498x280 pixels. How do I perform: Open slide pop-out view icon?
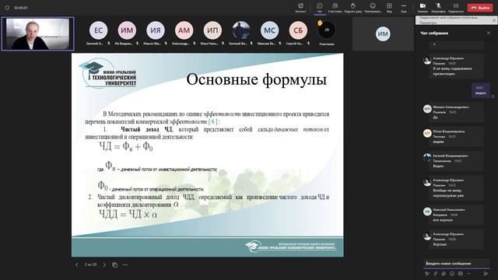(114, 264)
